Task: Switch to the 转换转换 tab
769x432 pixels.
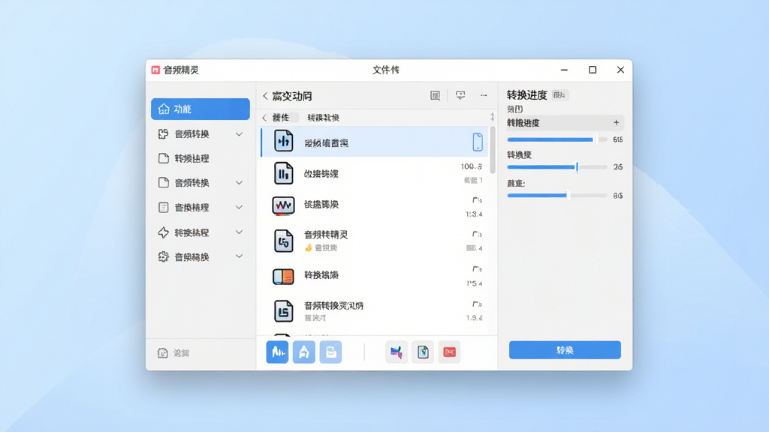Action: tap(323, 118)
